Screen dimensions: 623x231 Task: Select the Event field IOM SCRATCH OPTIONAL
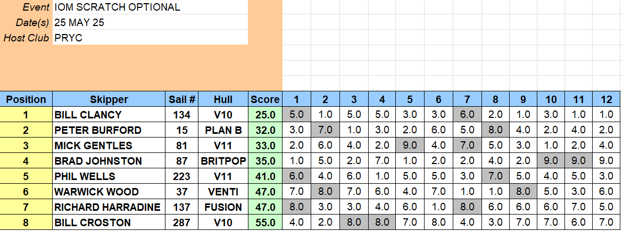[150, 7]
